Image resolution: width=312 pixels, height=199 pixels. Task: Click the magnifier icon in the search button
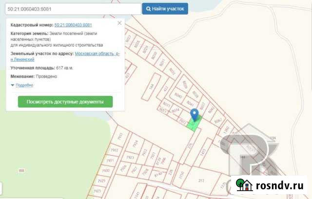148,9
